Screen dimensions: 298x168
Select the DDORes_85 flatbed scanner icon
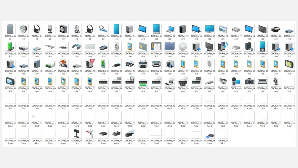pyautogui.click(x=263, y=82)
